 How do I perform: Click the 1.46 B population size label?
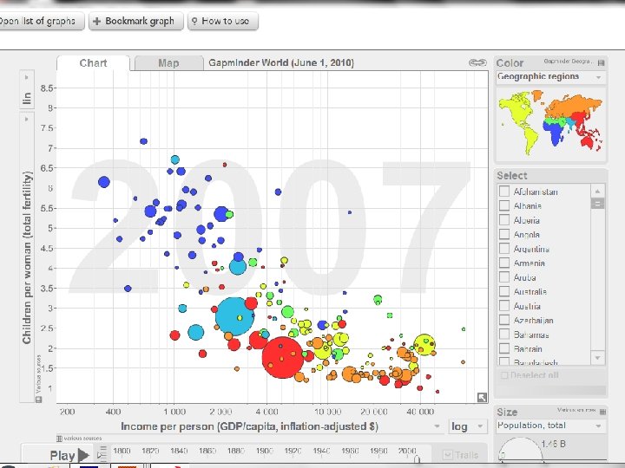point(553,444)
